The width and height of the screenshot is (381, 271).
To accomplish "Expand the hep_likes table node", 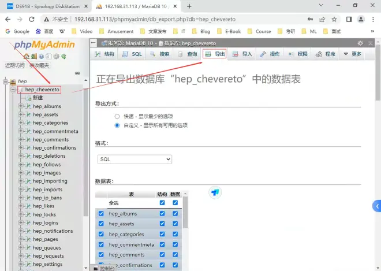I will [21, 206].
